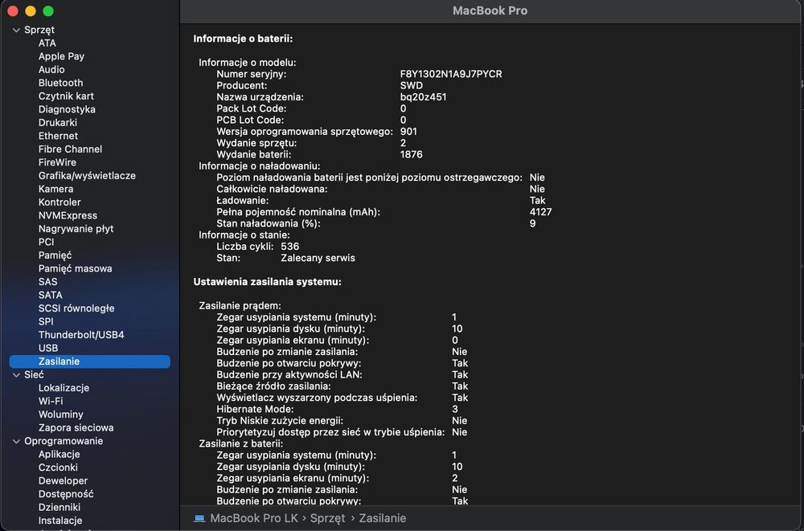Open Aplikacje under Oprogramowanie
Viewport: 804px width, 531px height.
[59, 455]
